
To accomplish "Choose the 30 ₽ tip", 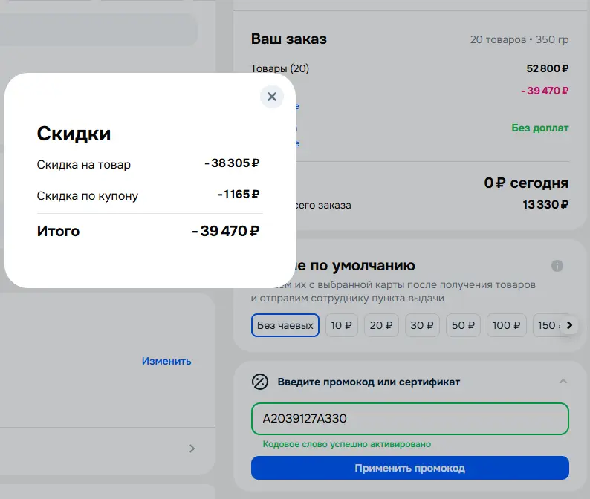I will (x=422, y=325).
